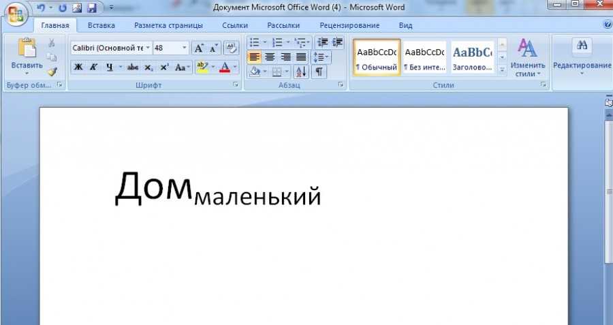
Task: Click the Clear Formatting icon
Action: click(231, 48)
